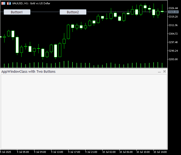181x155 pixels.
Task: Open the One Click Trading panel icon
Action: click(9, 3)
